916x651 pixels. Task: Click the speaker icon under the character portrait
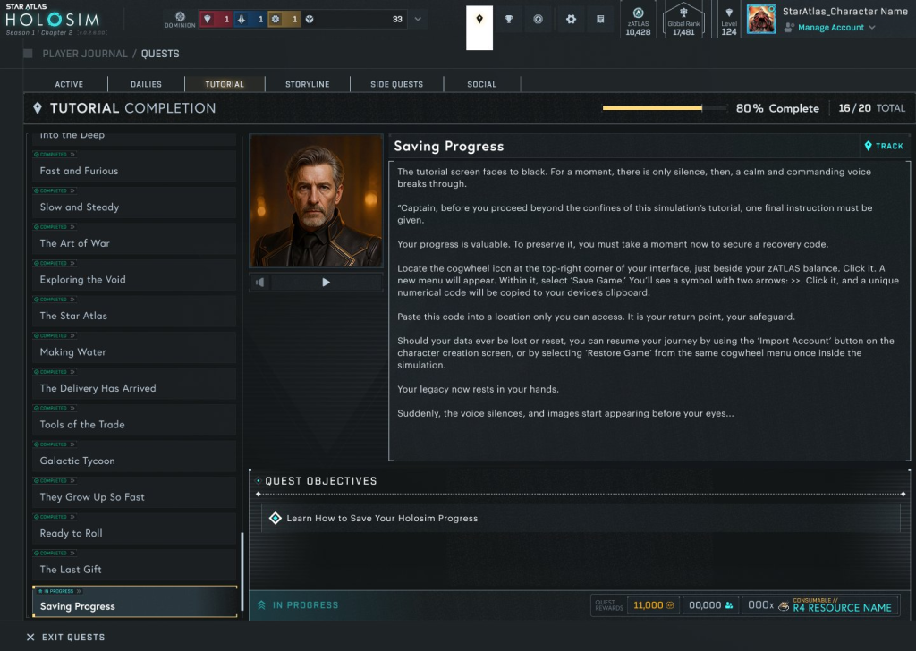pos(259,283)
